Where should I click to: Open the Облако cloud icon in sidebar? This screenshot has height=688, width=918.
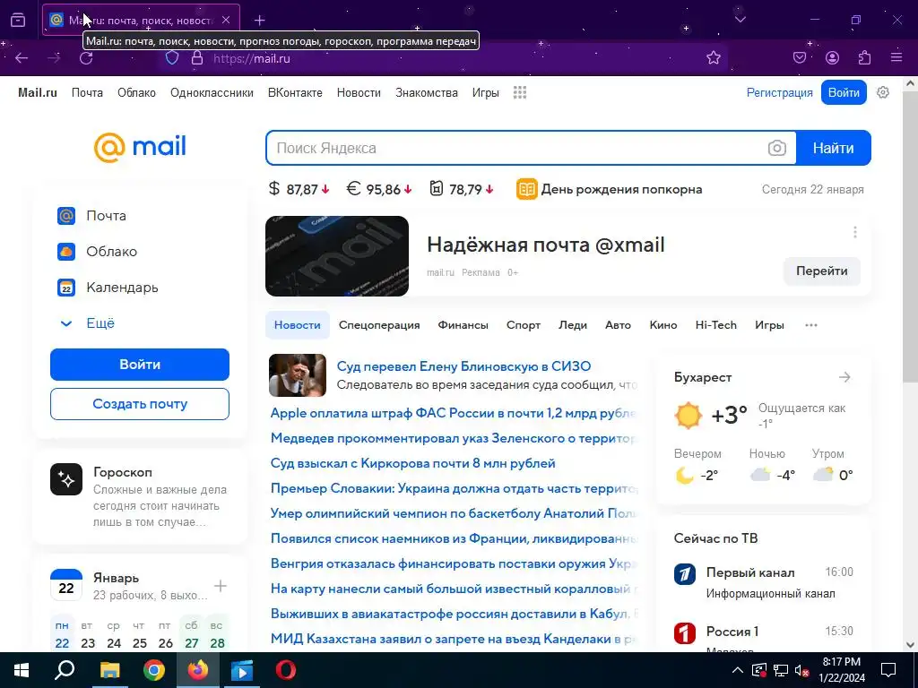click(66, 252)
